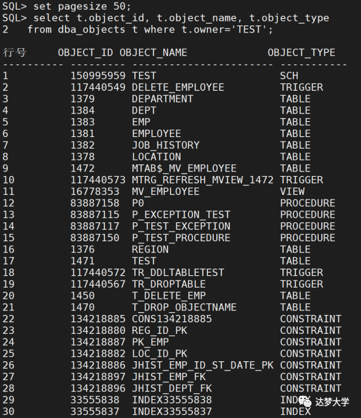Click the TR_DROPTABLE trigger name

[x=169, y=284]
